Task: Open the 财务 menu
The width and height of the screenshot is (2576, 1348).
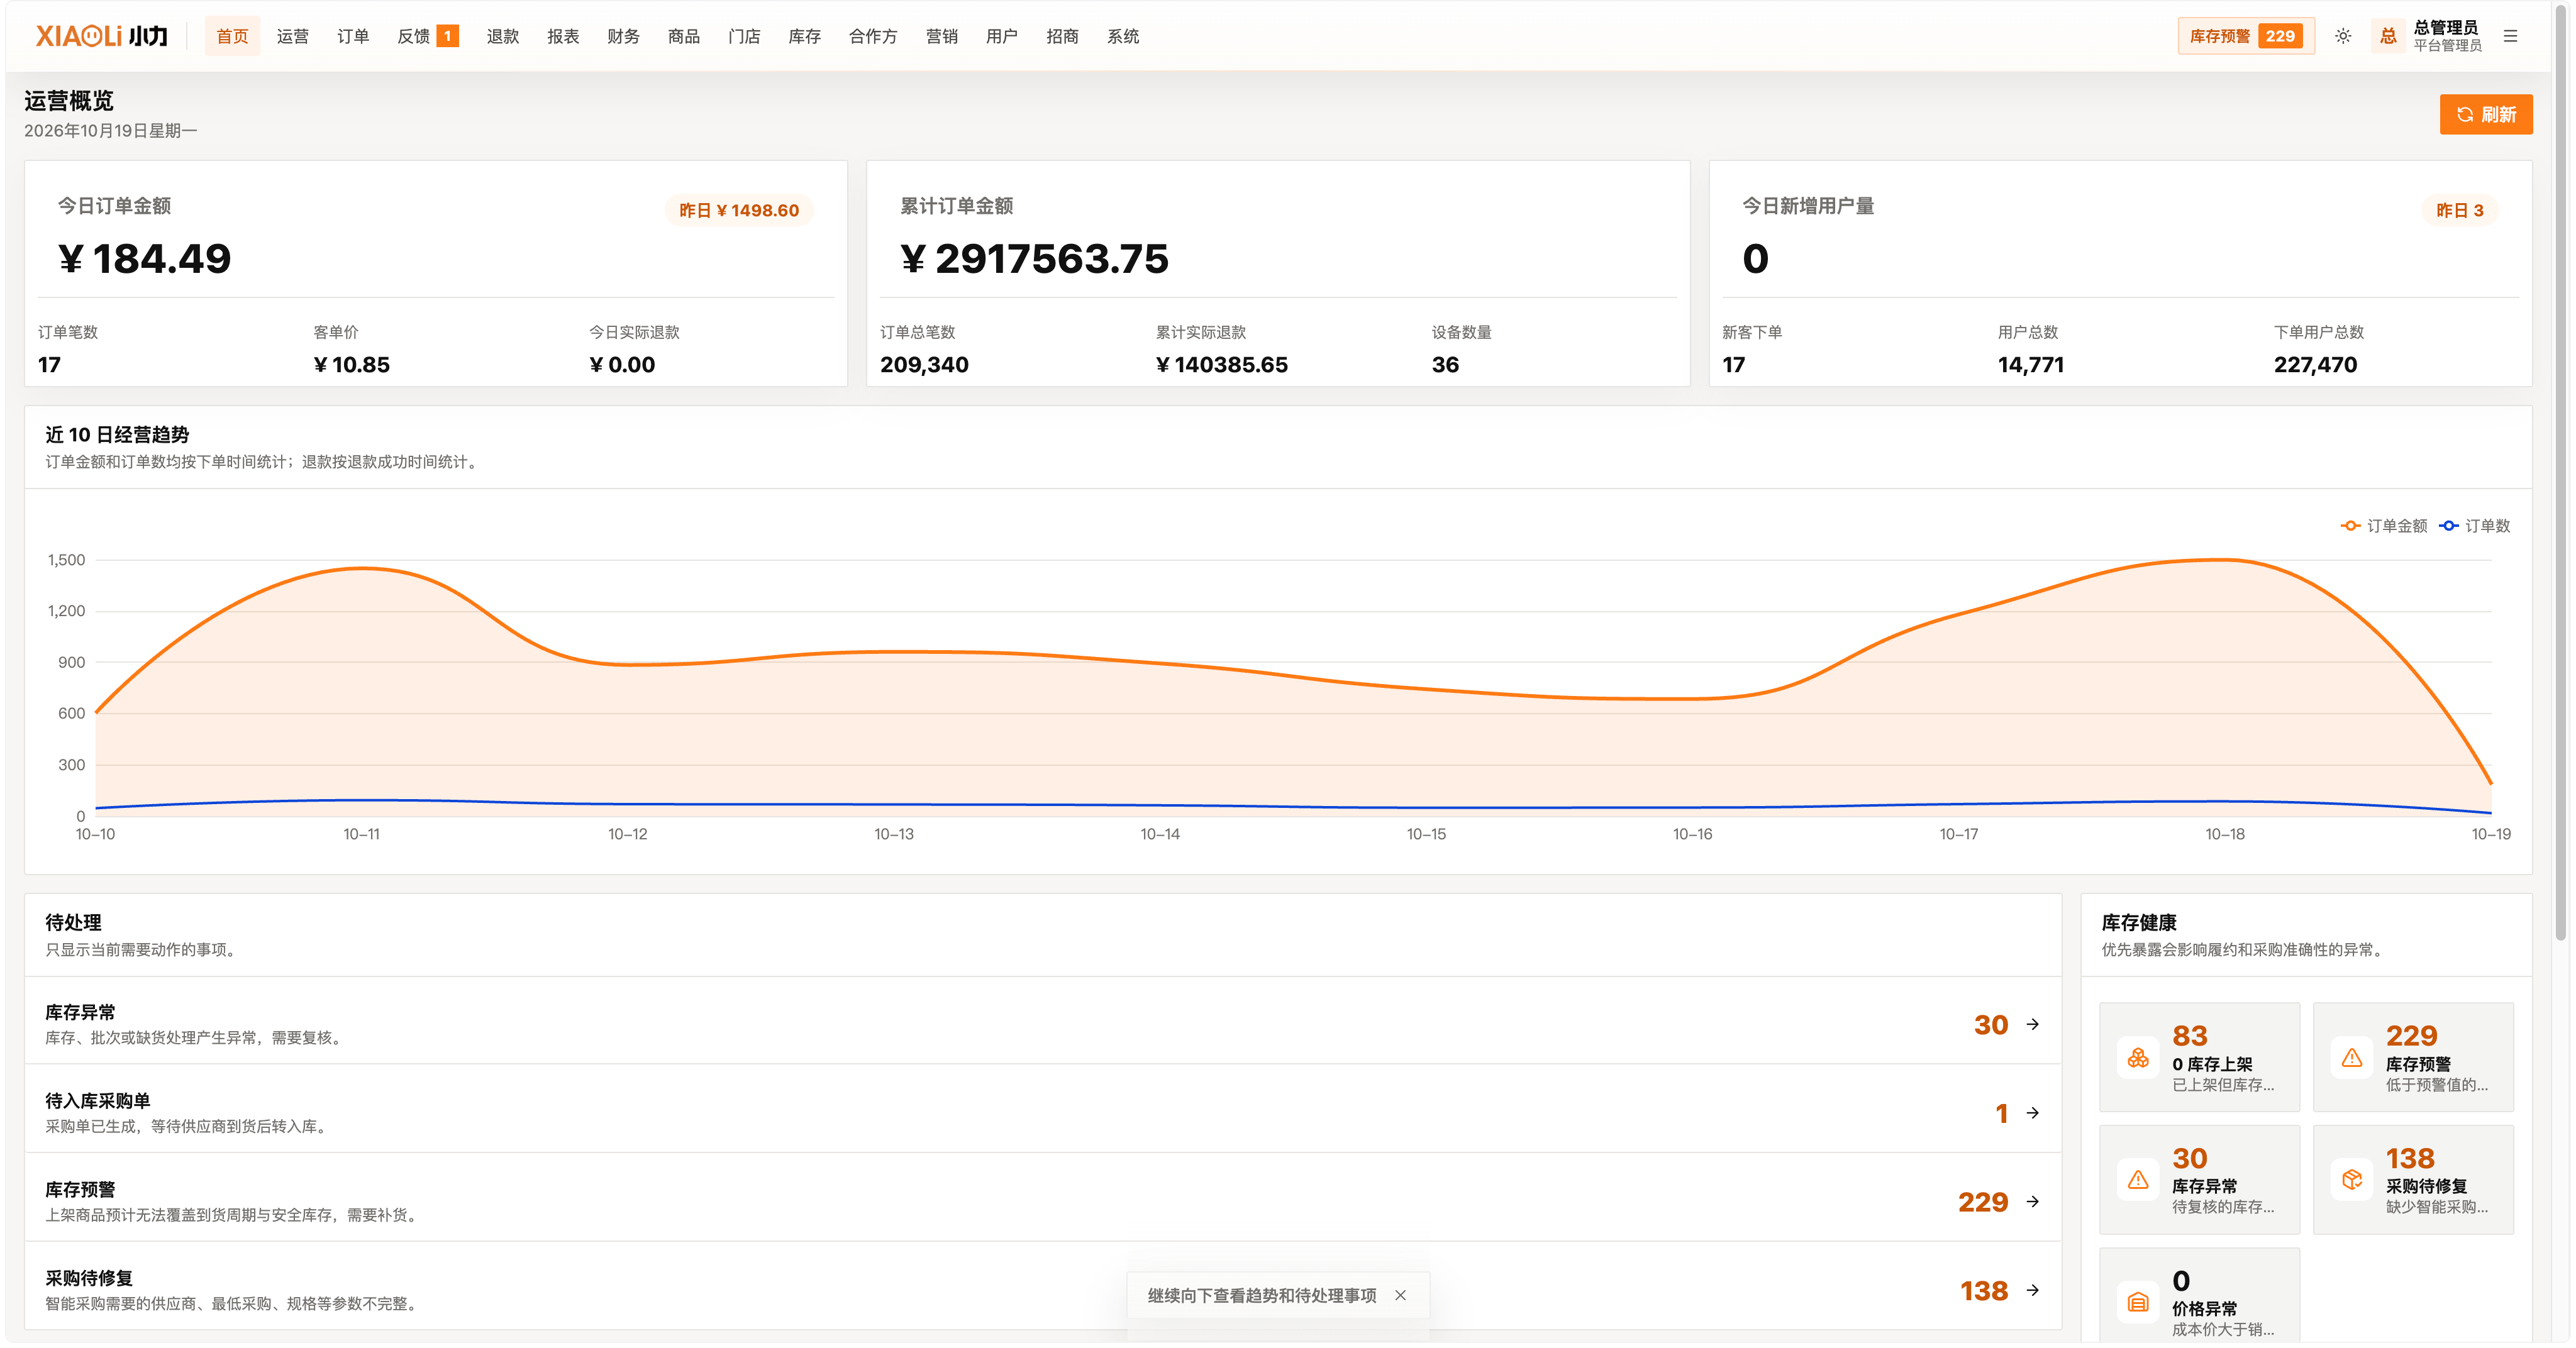Action: click(x=623, y=36)
